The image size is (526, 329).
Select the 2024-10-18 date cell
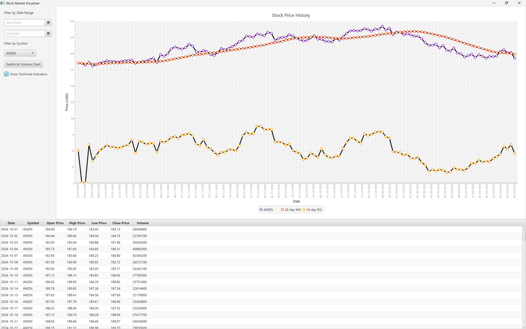coord(11,315)
